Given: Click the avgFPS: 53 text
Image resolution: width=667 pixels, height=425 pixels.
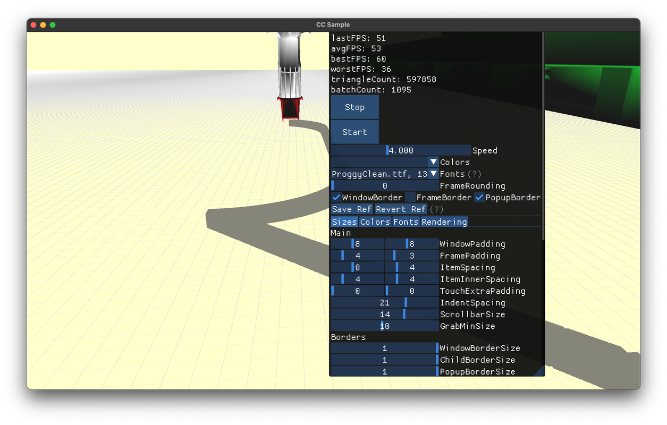Looking at the screenshot, I should point(356,48).
